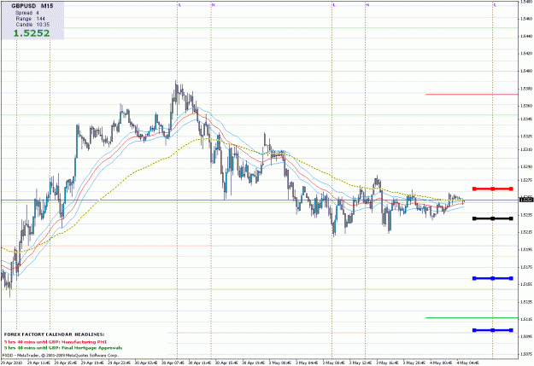Select the thick red level marker line
Image resolution: width=534 pixels, height=366 pixels.
pos(492,189)
